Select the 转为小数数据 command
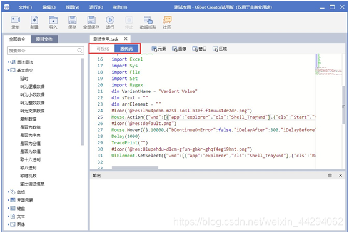349x233 pixels. pos(33,95)
